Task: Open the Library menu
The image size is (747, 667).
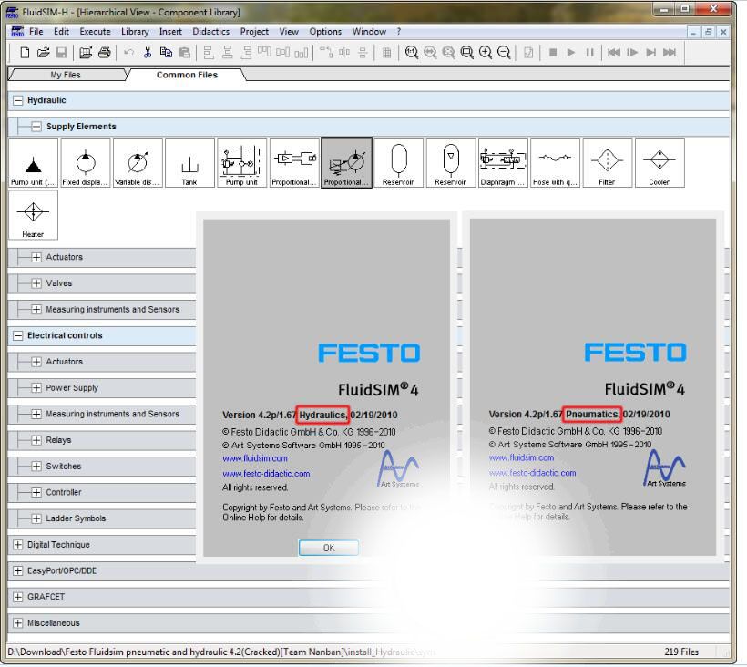Action: pos(135,32)
